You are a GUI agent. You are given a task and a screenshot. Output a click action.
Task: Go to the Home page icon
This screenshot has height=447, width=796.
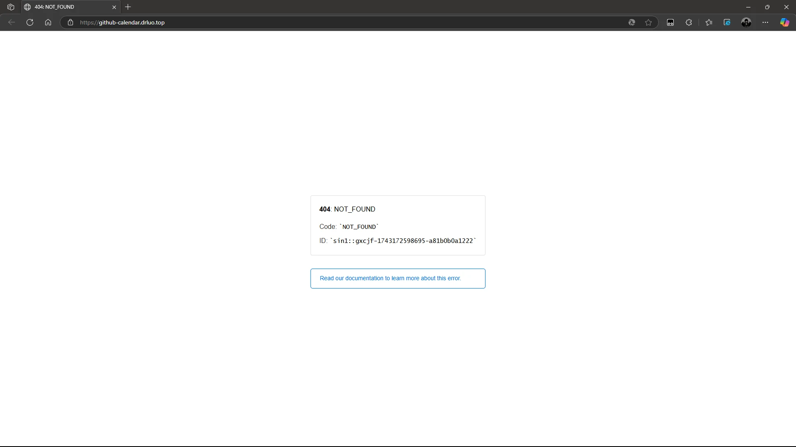pyautogui.click(x=48, y=22)
